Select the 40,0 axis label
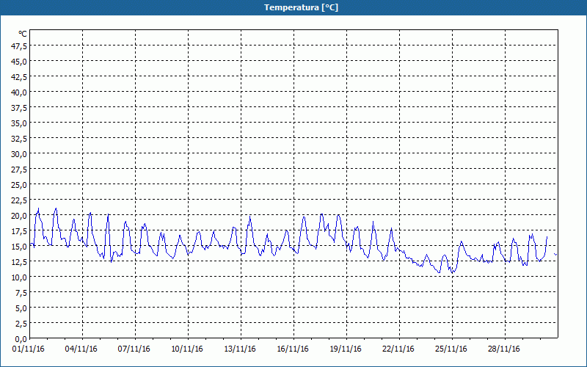This screenshot has height=367, width=587. click(20, 92)
